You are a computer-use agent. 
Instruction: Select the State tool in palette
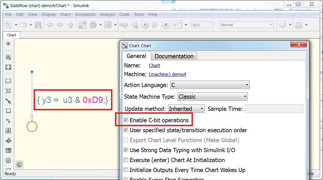click(x=8, y=81)
